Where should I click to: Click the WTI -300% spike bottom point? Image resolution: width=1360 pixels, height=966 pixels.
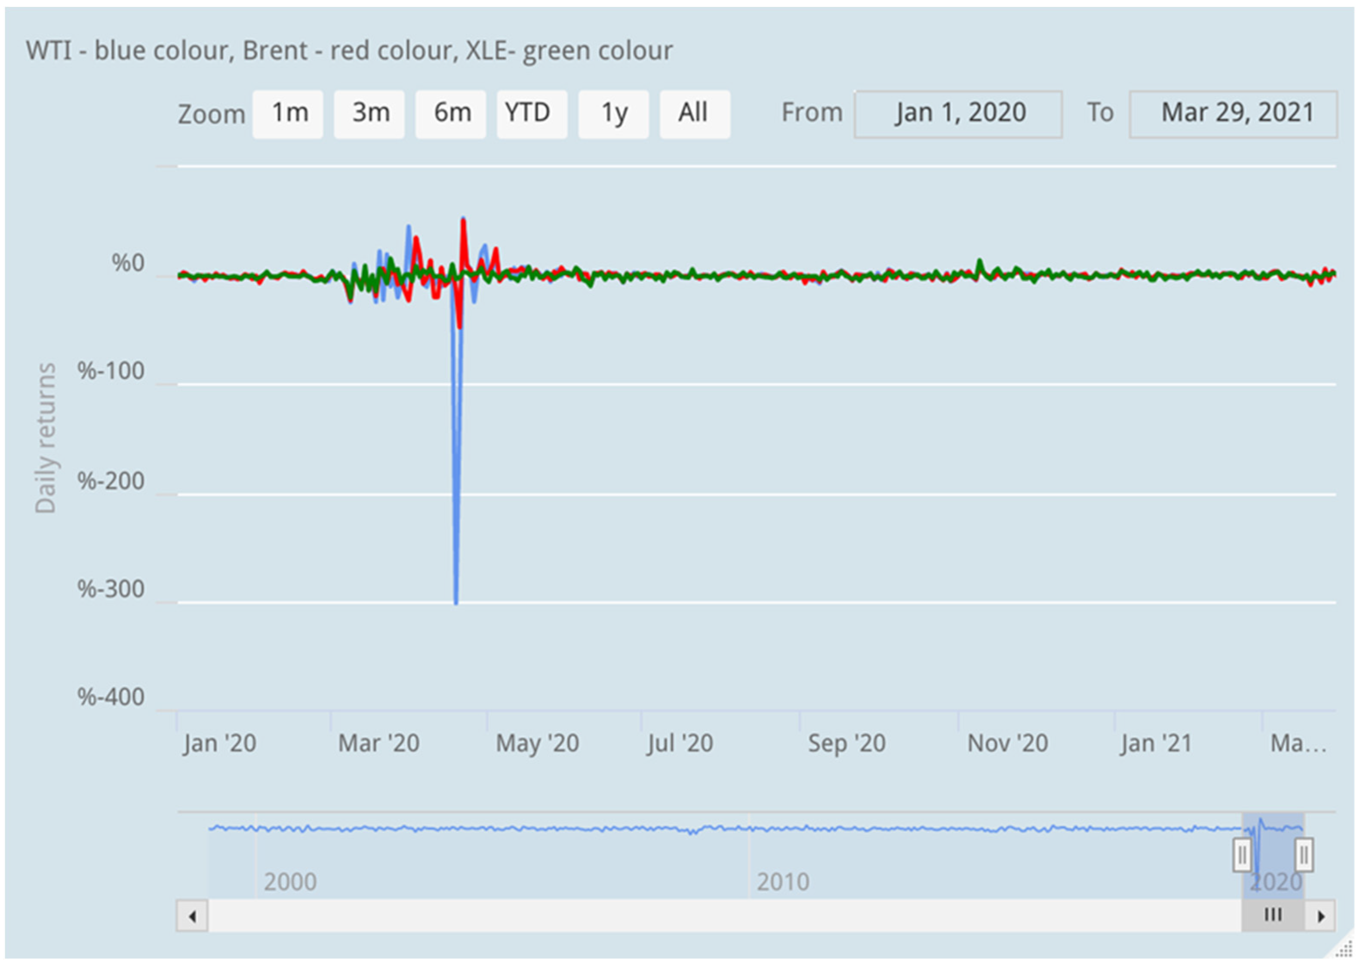pyautogui.click(x=456, y=603)
